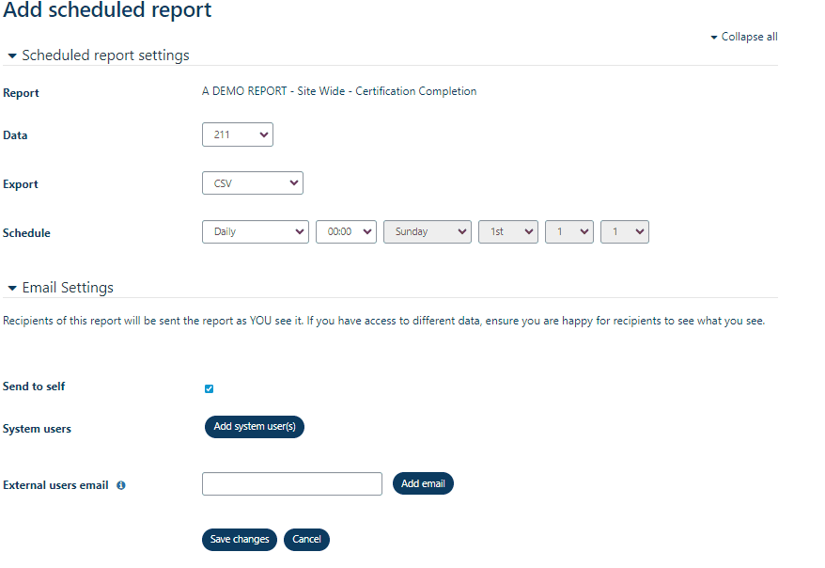Collapse the Email Settings section
Screen dimensions: 825x568
point(11,287)
